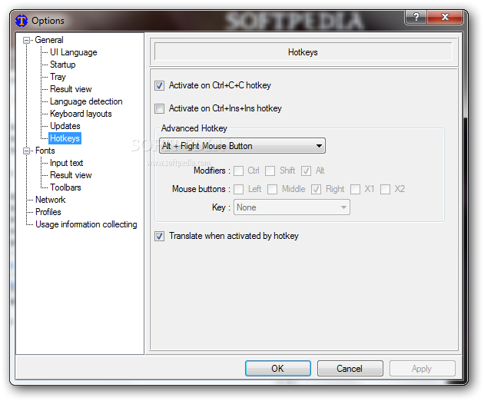Viewport: 484px width, 401px height.
Task: Check the Left mouse button checkbox
Action: pos(239,189)
